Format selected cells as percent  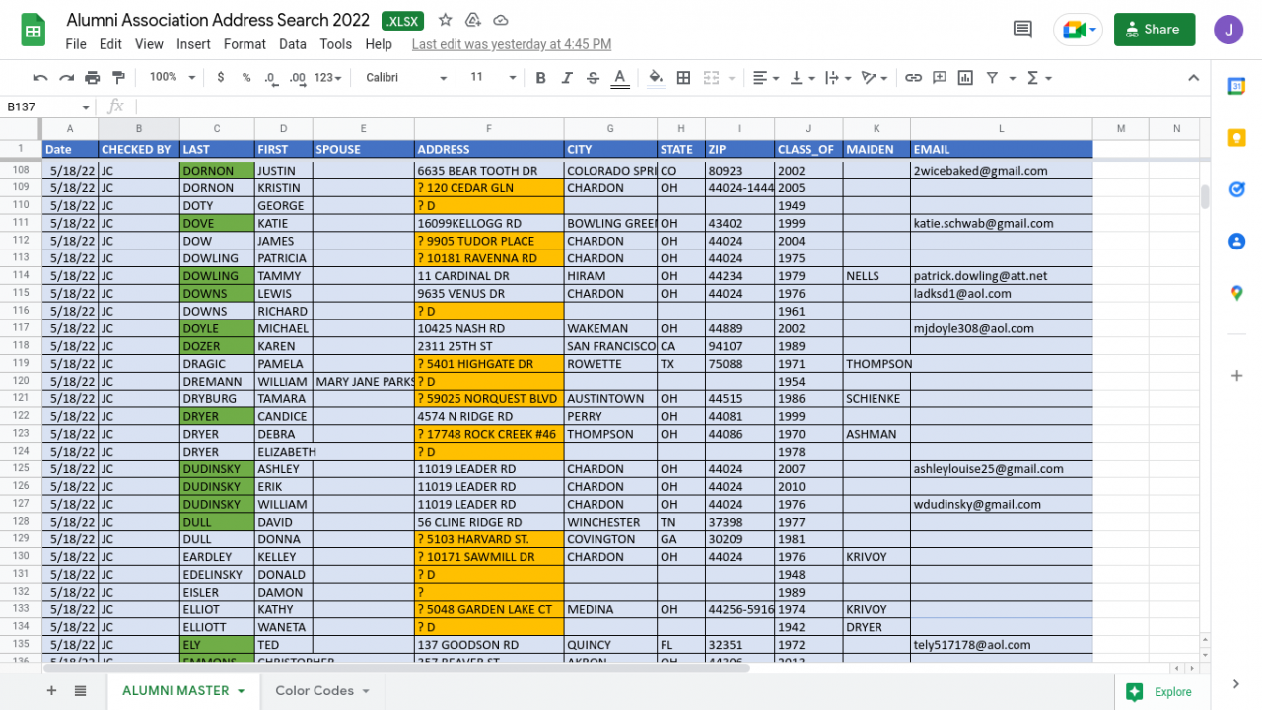tap(246, 78)
